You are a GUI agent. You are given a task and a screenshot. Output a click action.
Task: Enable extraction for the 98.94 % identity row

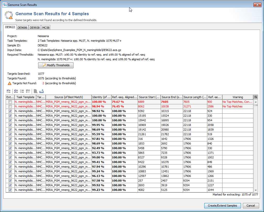10,106
